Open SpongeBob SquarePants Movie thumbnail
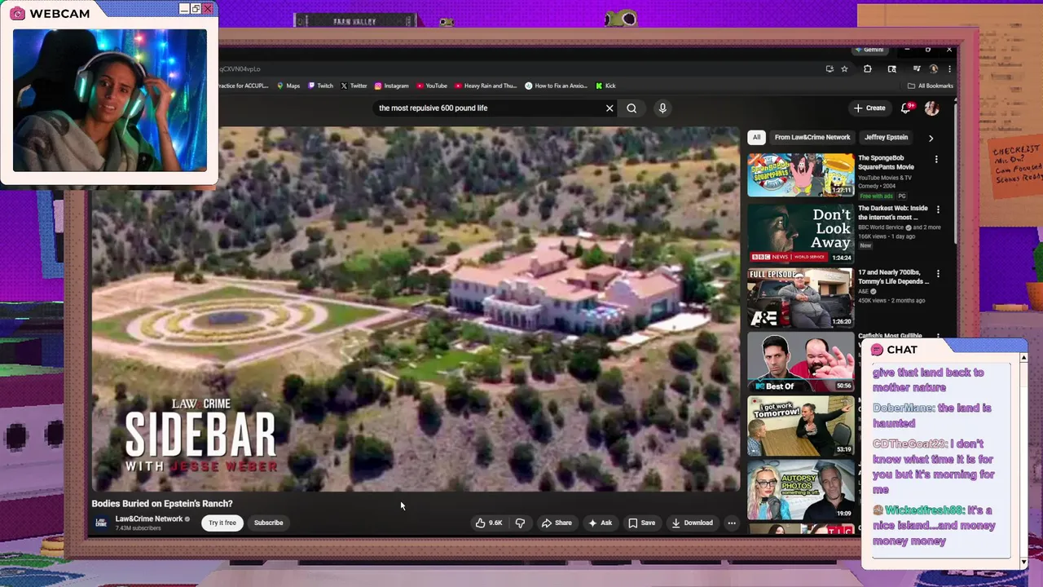 tap(800, 174)
